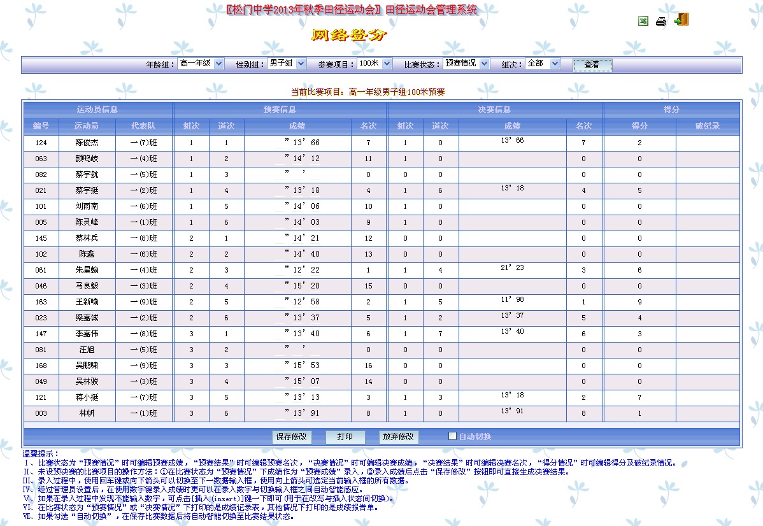
Task: Click the 打印 button
Action: [x=345, y=436]
